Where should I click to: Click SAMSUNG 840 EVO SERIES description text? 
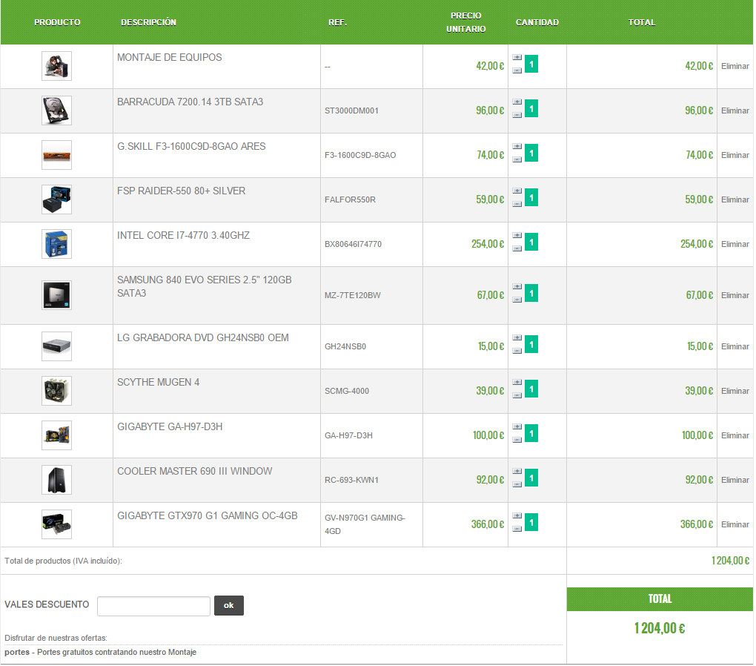point(204,287)
